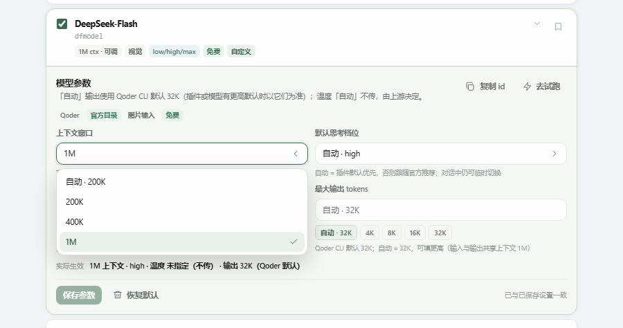Viewport: 623px width, 328px height.
Task: Click the DeepSeek-Flash model title
Action: (106, 24)
